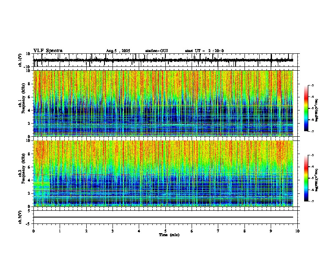Click time axis tick label "2"
This screenshot has width=335, height=259.
[86, 231]
